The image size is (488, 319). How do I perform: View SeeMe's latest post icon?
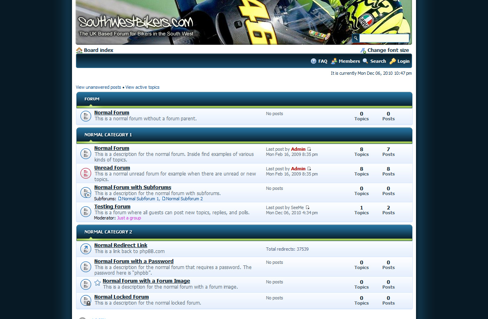point(307,207)
